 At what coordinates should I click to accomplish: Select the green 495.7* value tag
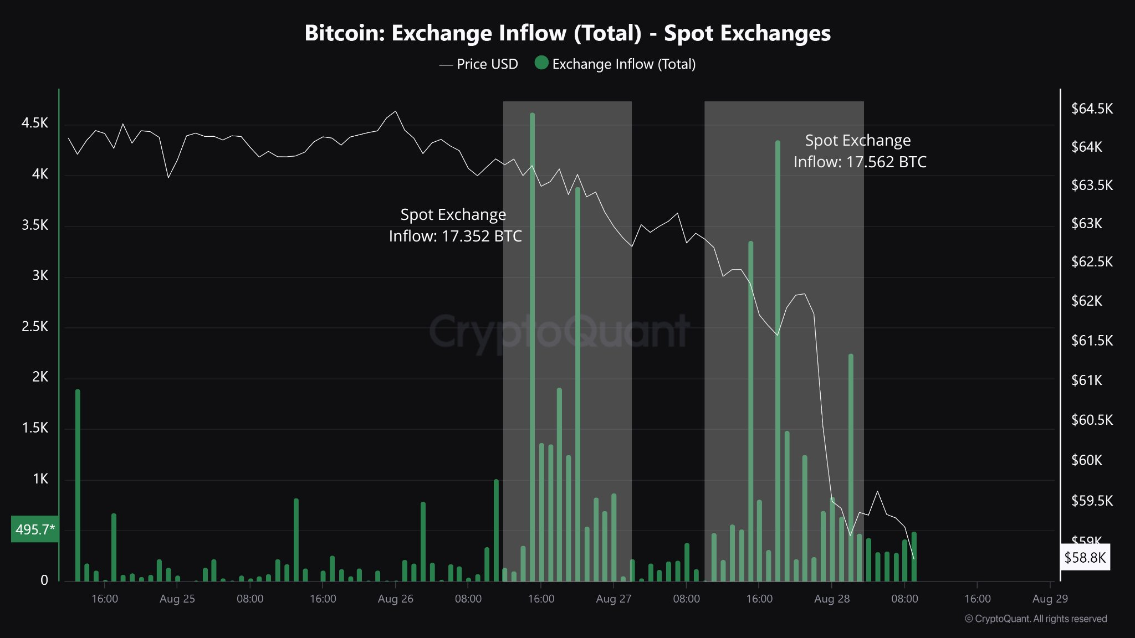(35, 529)
